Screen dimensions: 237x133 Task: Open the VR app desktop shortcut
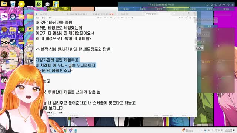click(13, 16)
